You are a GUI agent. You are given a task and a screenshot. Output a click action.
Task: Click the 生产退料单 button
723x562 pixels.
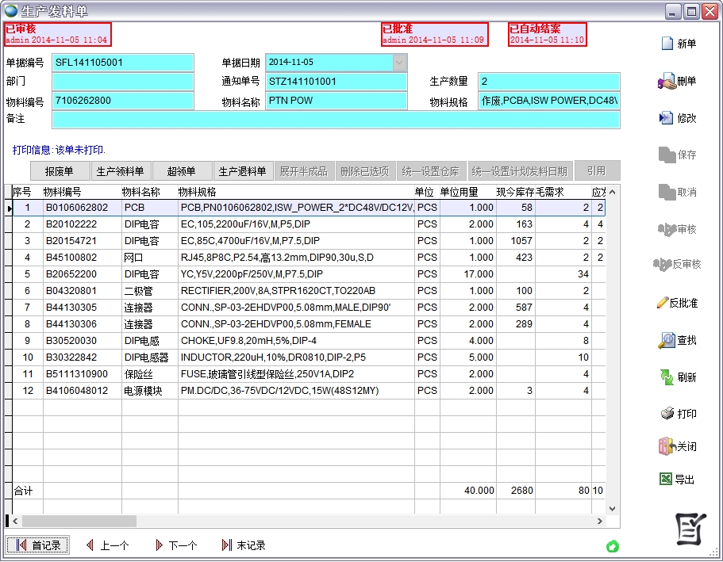tap(242, 171)
